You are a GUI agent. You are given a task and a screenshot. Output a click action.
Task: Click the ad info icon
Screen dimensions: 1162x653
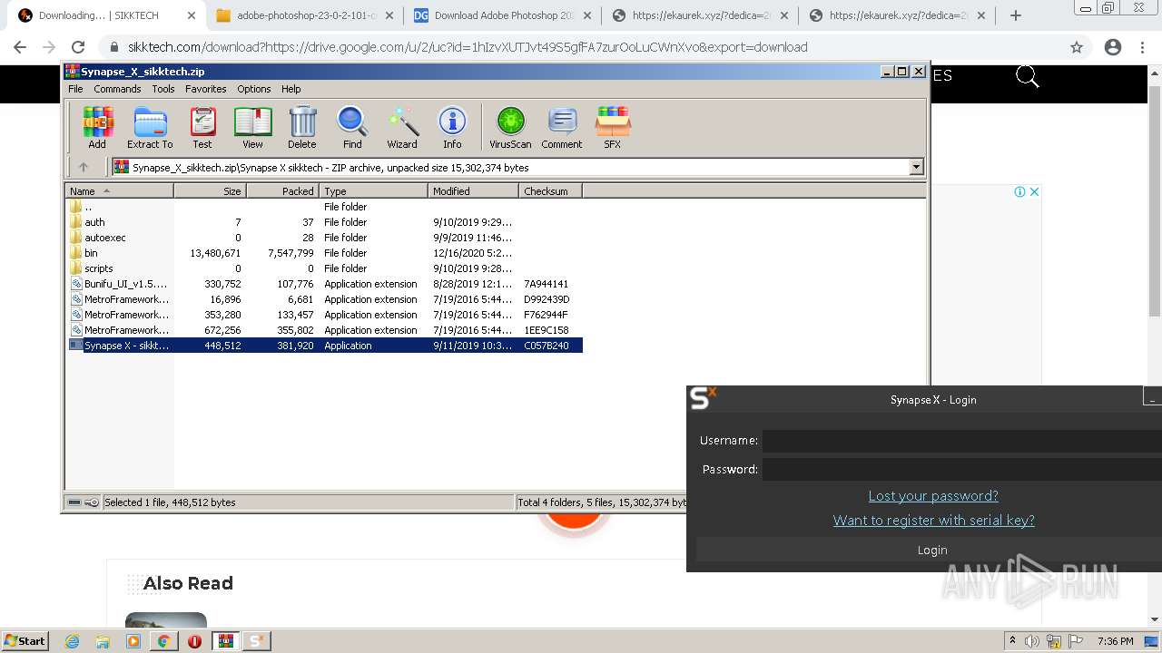[1019, 191]
